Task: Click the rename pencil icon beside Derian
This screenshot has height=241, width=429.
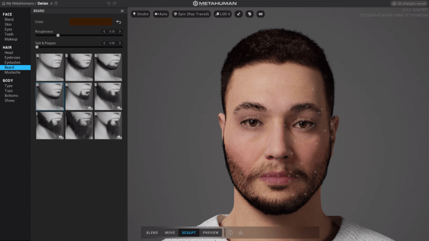Action: click(x=51, y=3)
